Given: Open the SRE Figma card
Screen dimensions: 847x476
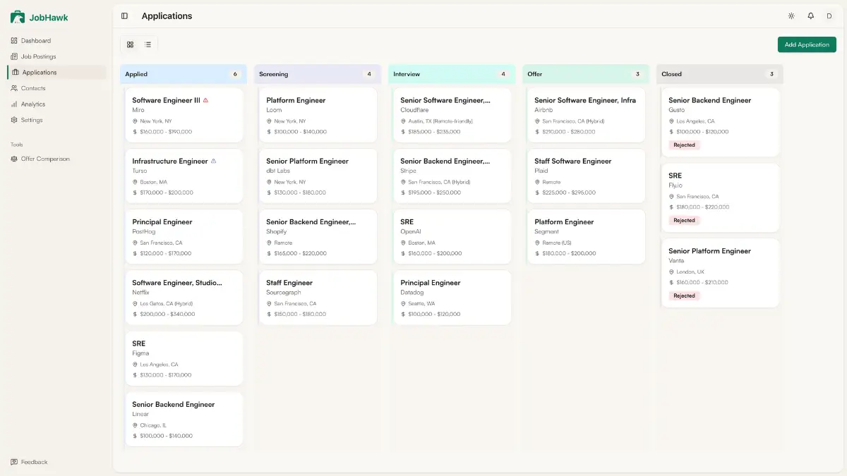Looking at the screenshot, I should coord(184,358).
